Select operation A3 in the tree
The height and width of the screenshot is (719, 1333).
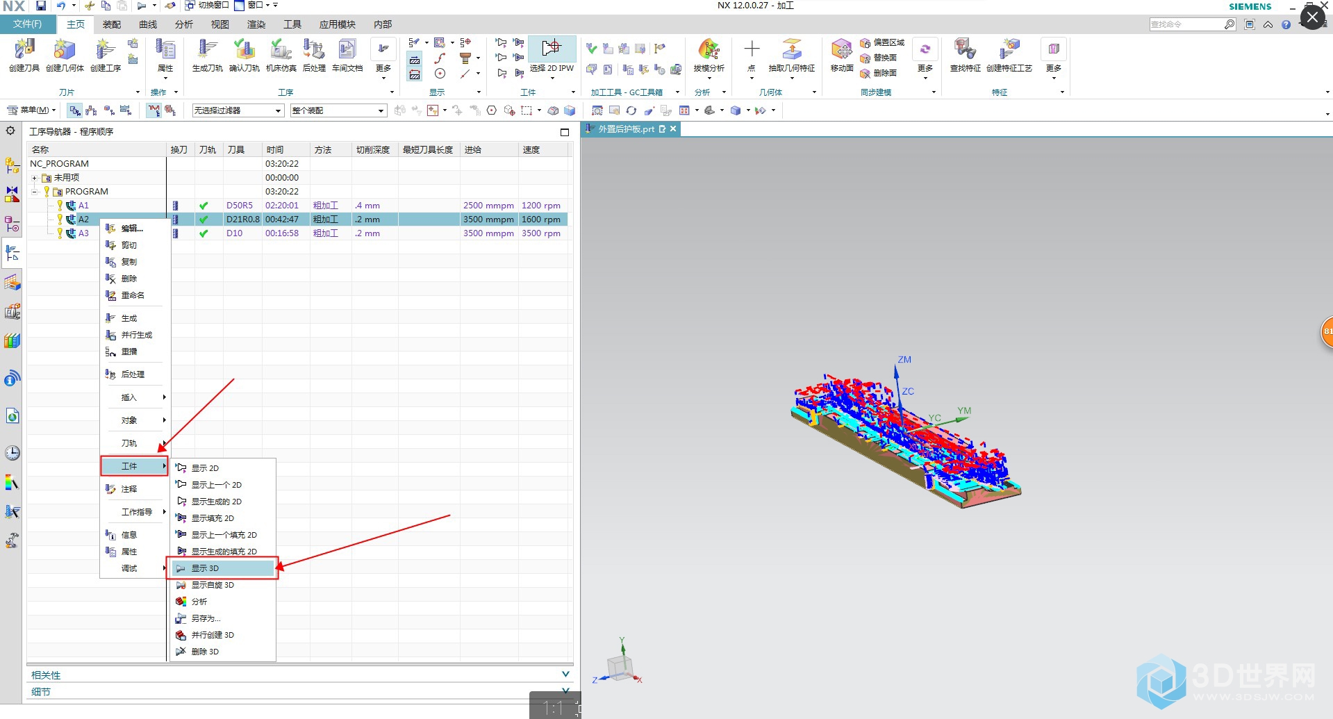[83, 233]
